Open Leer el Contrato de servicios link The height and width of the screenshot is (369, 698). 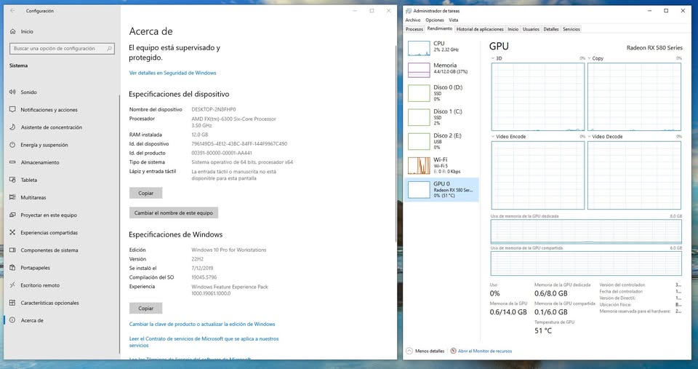(x=204, y=342)
